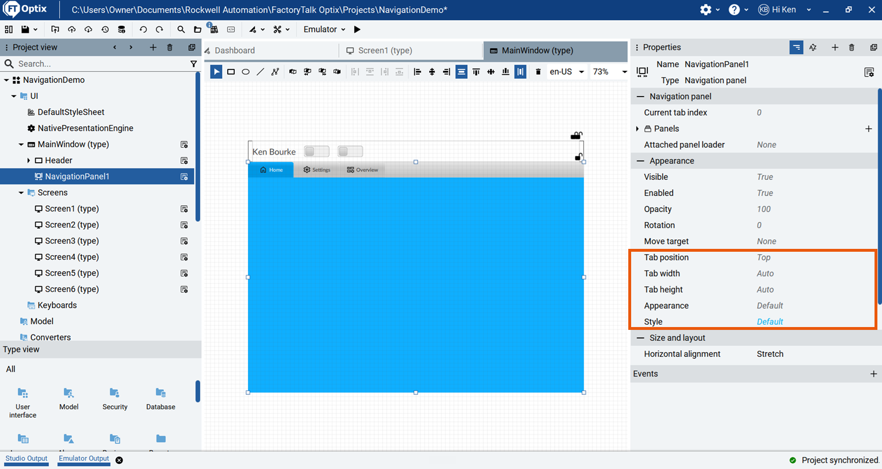Click the Tab position value Top
Image resolution: width=882 pixels, height=469 pixels.
(763, 257)
